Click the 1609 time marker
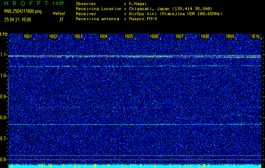This screenshot has height=168, width=265. (x=230, y=37)
